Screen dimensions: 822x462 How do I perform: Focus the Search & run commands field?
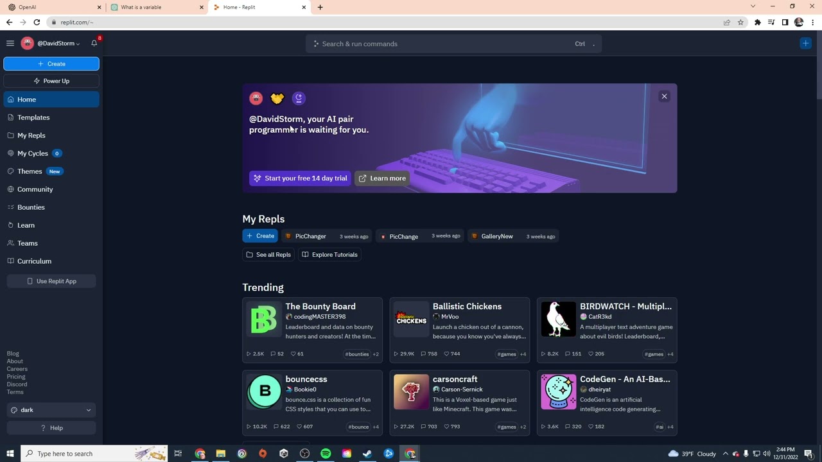(453, 44)
